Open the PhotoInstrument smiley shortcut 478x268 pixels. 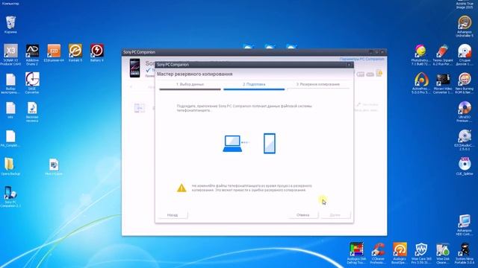coord(421,54)
